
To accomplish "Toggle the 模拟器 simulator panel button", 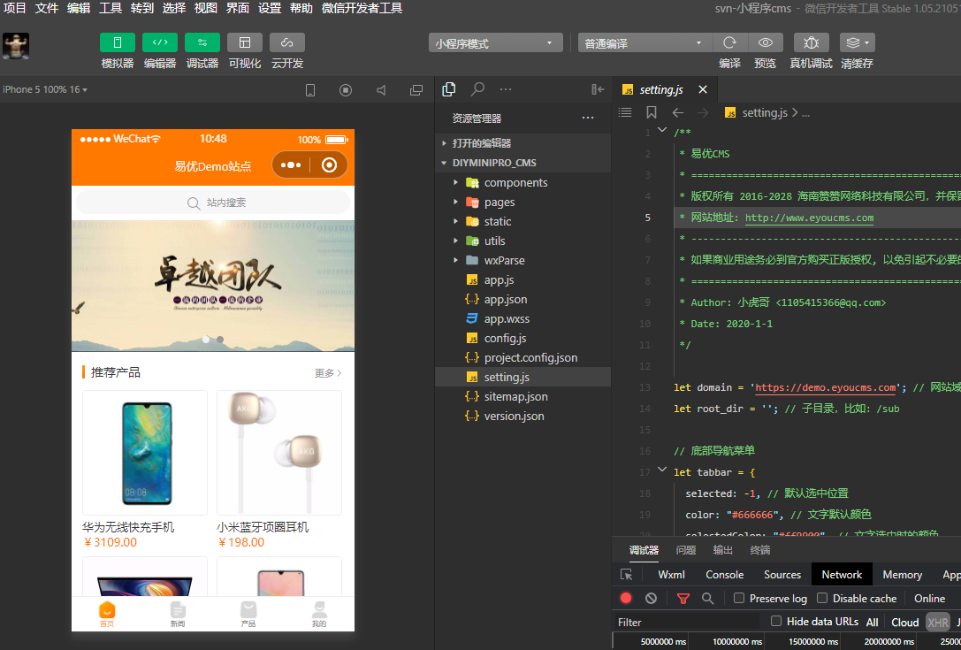I will pyautogui.click(x=117, y=43).
